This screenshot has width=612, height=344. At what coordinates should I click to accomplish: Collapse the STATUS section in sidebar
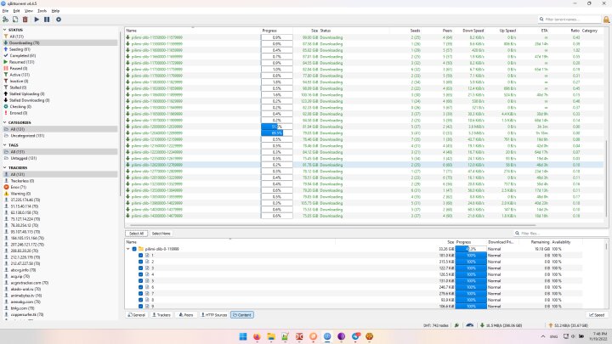[x=4, y=30]
